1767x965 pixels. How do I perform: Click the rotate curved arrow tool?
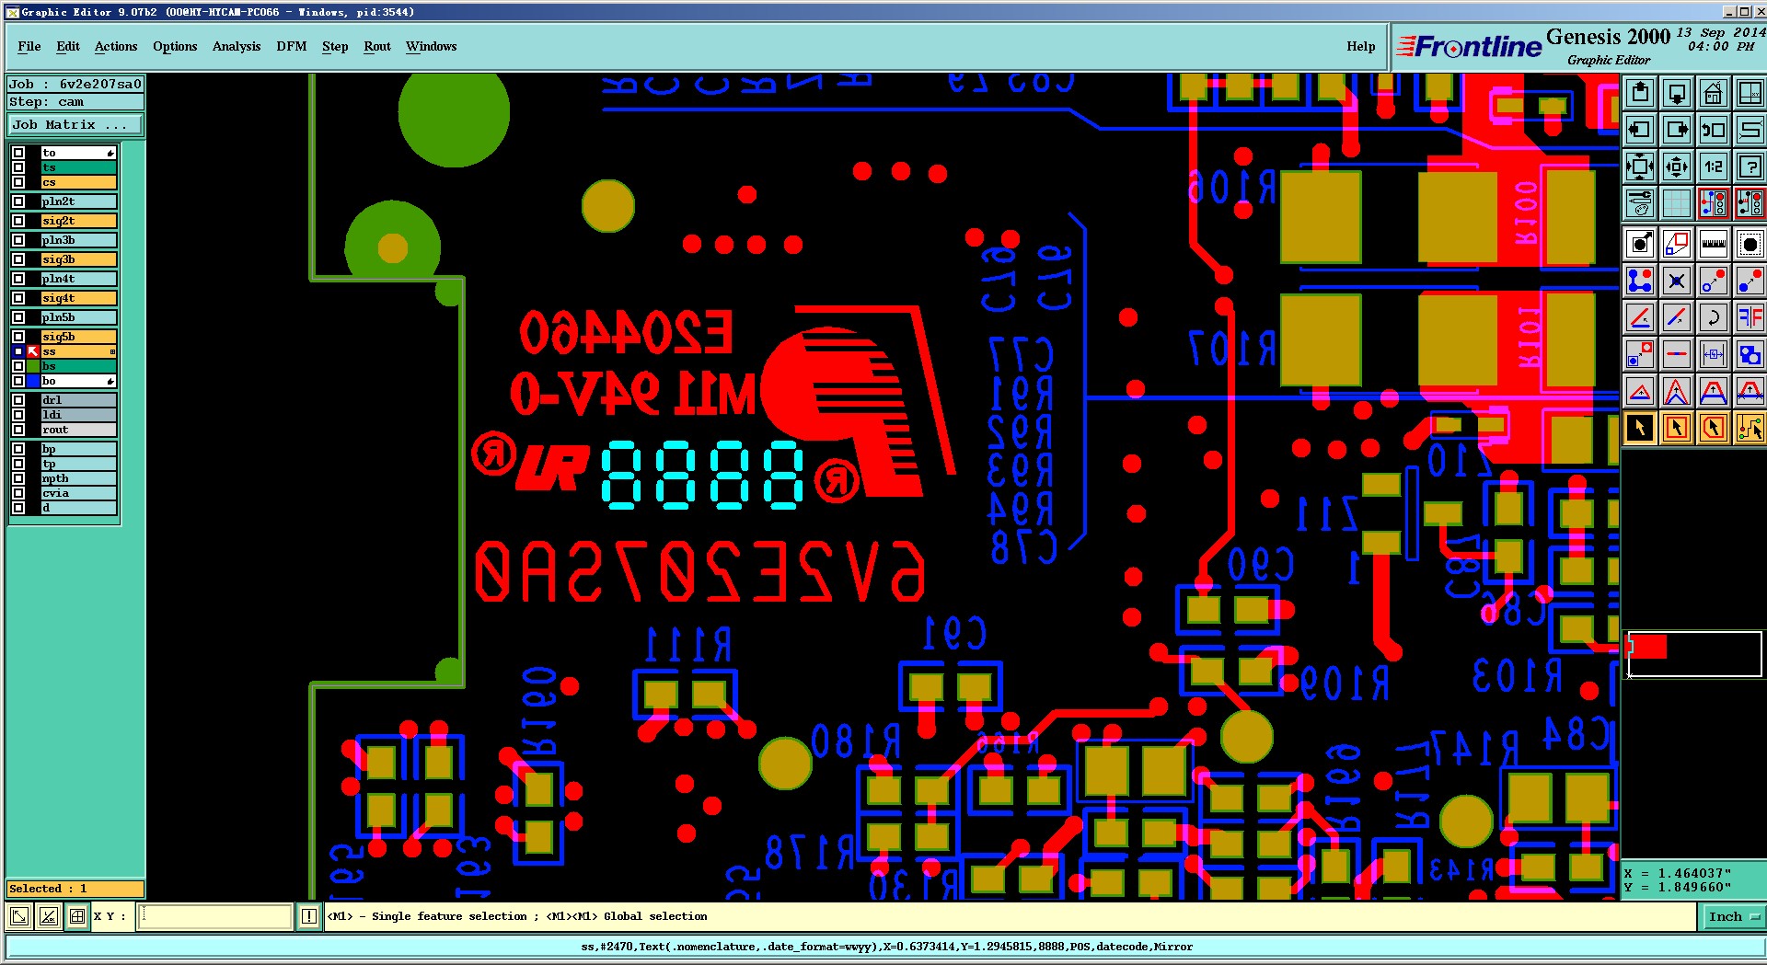click(x=1713, y=317)
